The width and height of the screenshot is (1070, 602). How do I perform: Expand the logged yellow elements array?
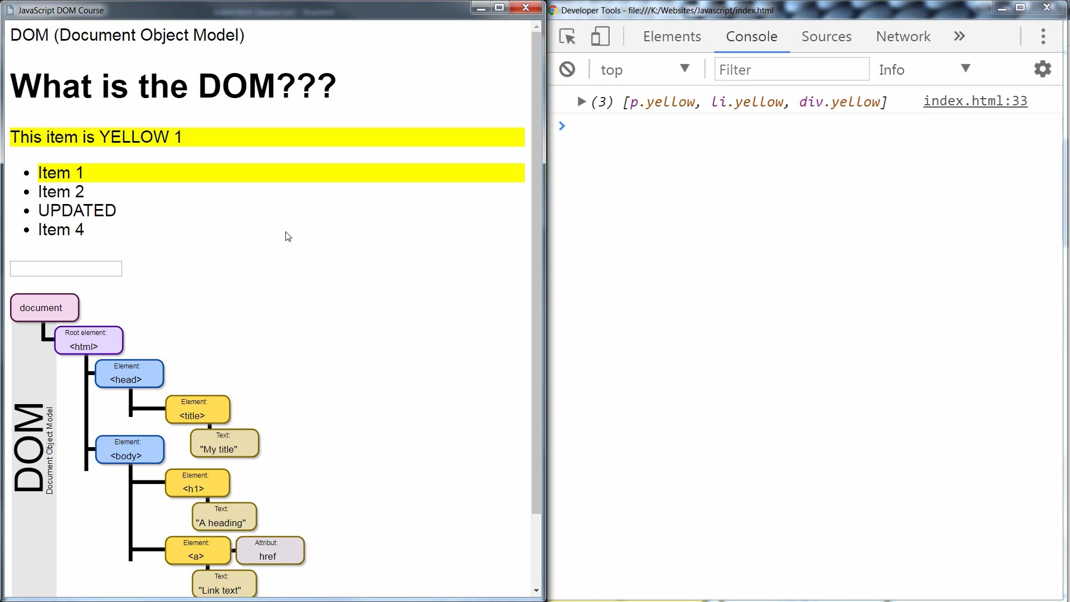pos(581,101)
